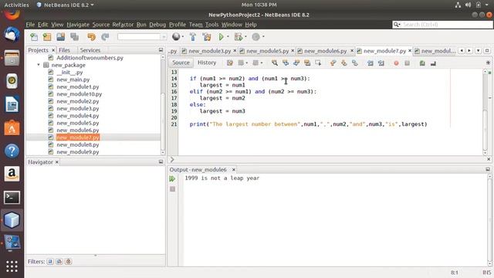Show opened documents list dropdown arrow
This screenshot has height=278, width=494.
pyautogui.click(x=478, y=50)
